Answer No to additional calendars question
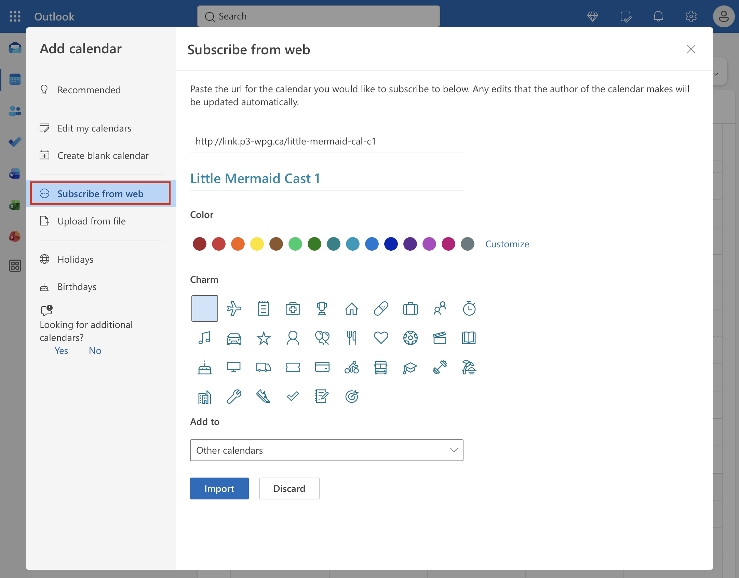 point(95,351)
